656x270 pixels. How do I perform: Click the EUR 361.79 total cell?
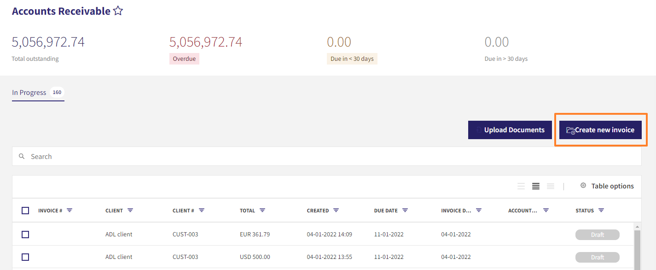coord(255,235)
